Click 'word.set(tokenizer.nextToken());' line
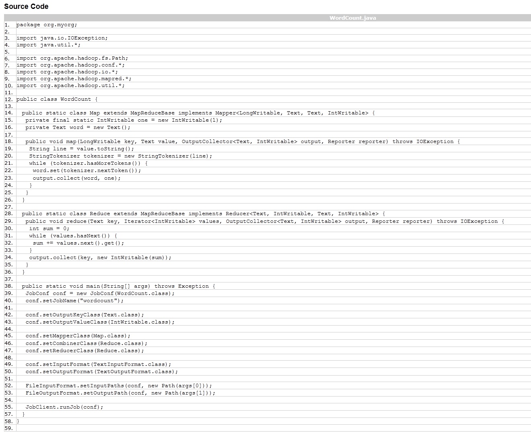This screenshot has width=531, height=434. tap(87, 170)
